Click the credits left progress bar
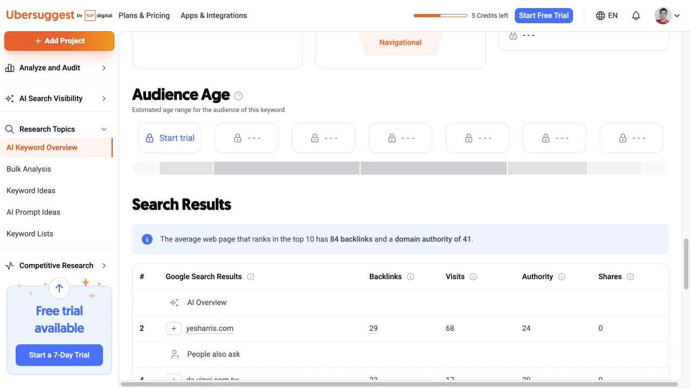690x388 pixels. (x=440, y=16)
